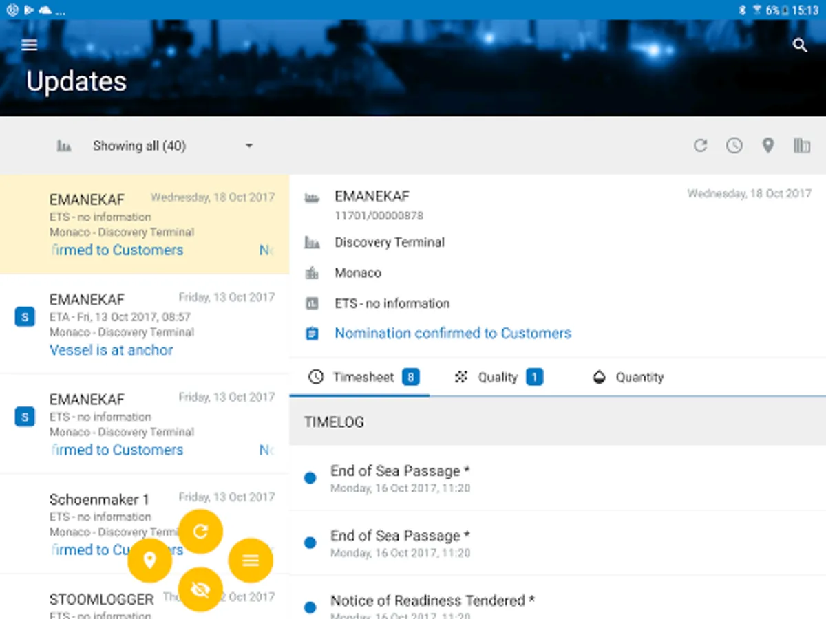826x619 pixels.
Task: Click the clock icon in filter bar
Action: click(x=734, y=146)
